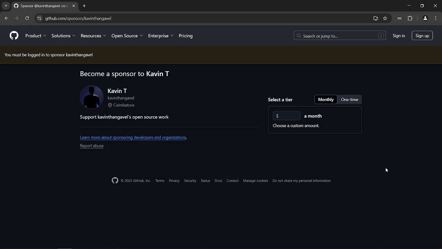The height and width of the screenshot is (249, 442).
Task: Open the Contact footer link
Action: click(233, 181)
